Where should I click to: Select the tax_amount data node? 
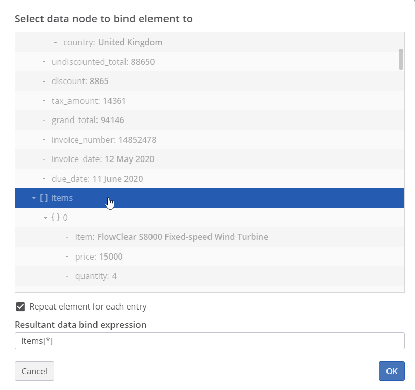point(88,101)
